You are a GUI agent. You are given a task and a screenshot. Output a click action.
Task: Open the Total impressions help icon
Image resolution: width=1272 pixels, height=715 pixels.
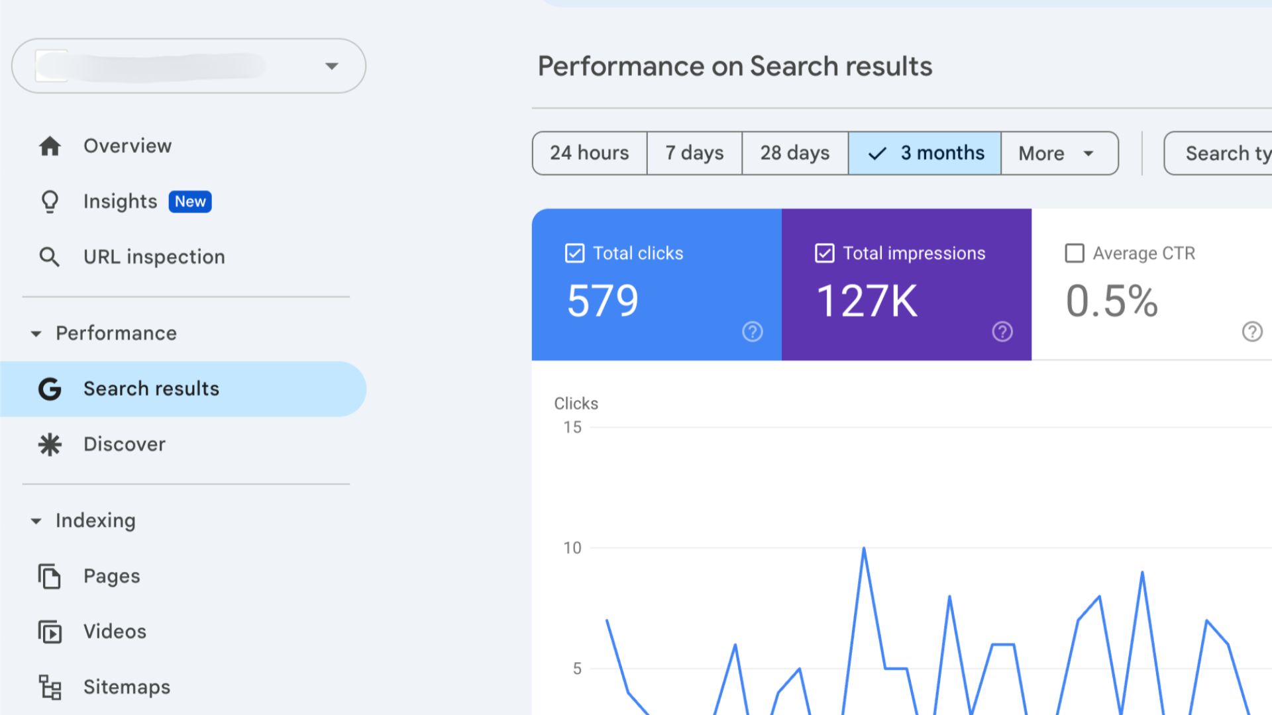[x=1002, y=331]
